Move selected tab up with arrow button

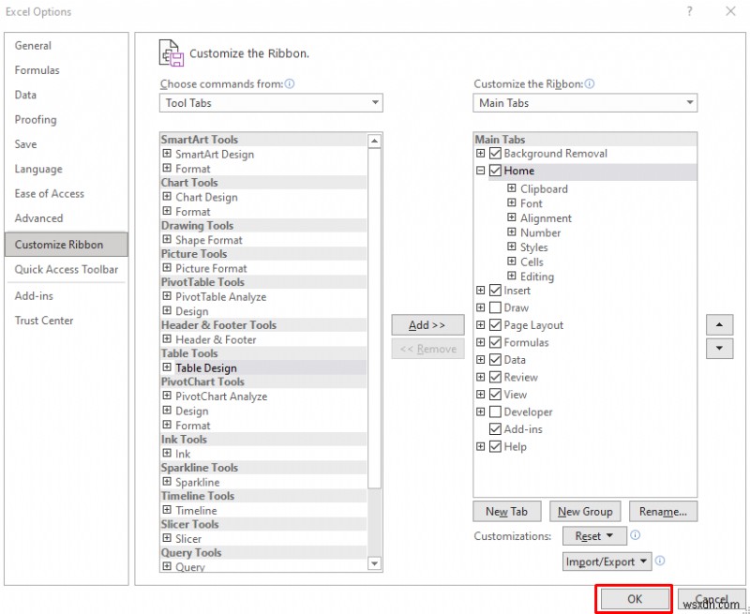719,324
